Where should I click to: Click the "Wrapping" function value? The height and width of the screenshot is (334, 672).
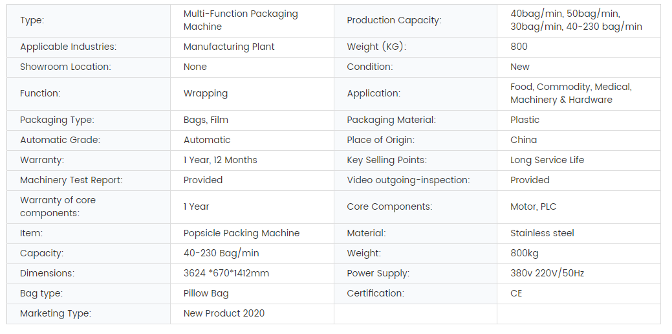(206, 93)
